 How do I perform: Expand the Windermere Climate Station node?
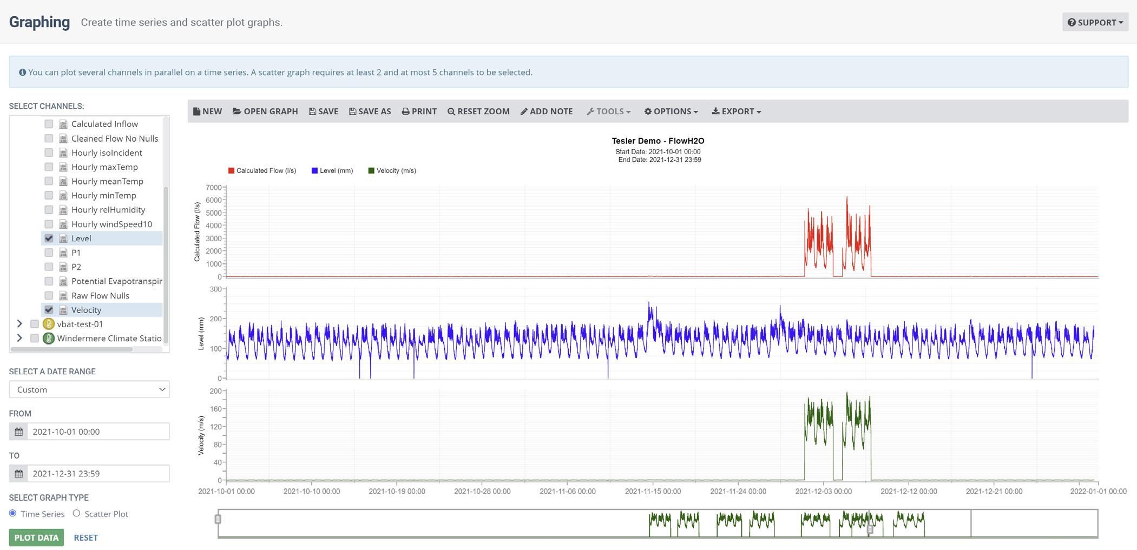click(x=19, y=338)
